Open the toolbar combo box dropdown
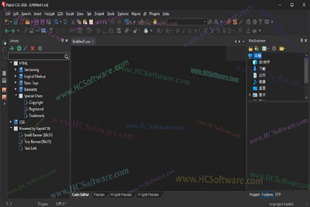This screenshot has width=310, height=207. pyautogui.click(x=205, y=22)
